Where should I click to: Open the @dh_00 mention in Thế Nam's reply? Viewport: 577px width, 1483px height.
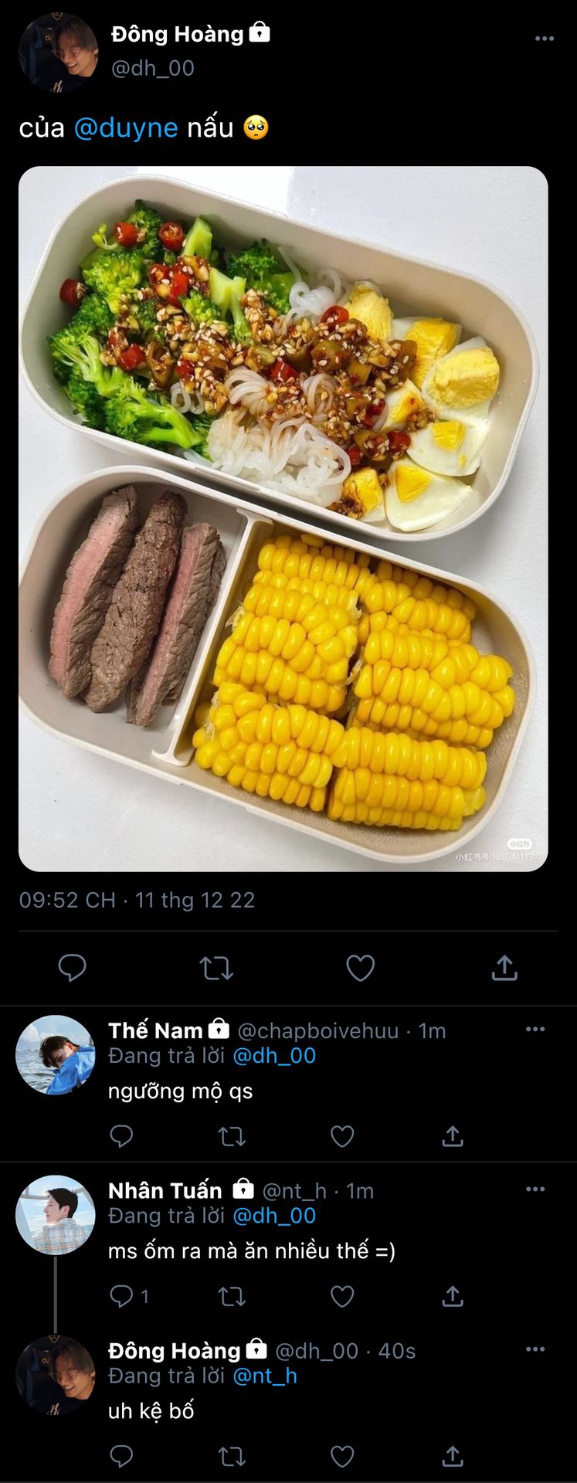click(x=274, y=1056)
